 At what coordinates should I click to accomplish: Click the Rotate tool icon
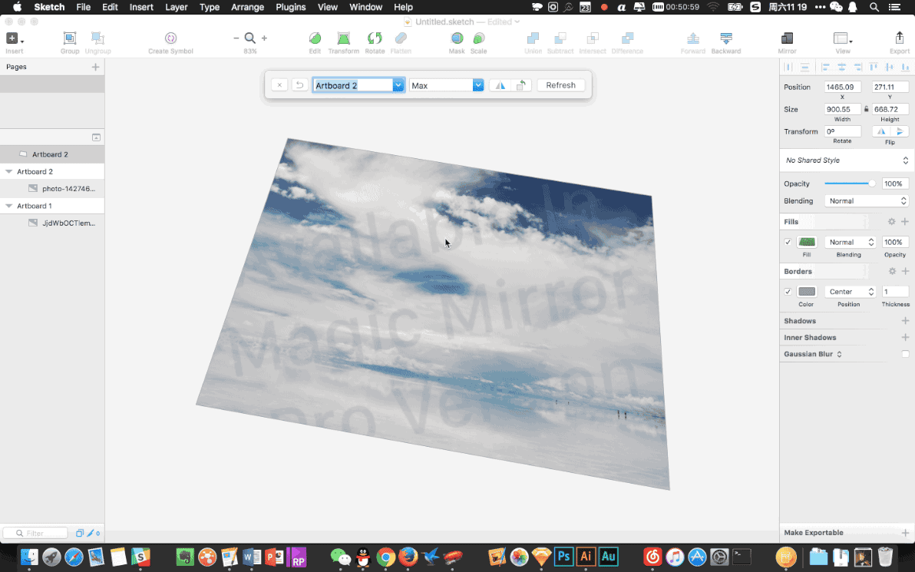[x=375, y=38]
